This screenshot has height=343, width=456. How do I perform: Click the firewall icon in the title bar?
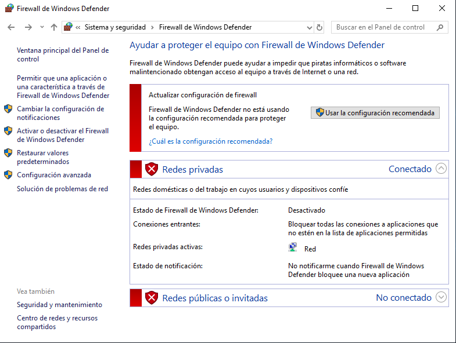coord(9,8)
